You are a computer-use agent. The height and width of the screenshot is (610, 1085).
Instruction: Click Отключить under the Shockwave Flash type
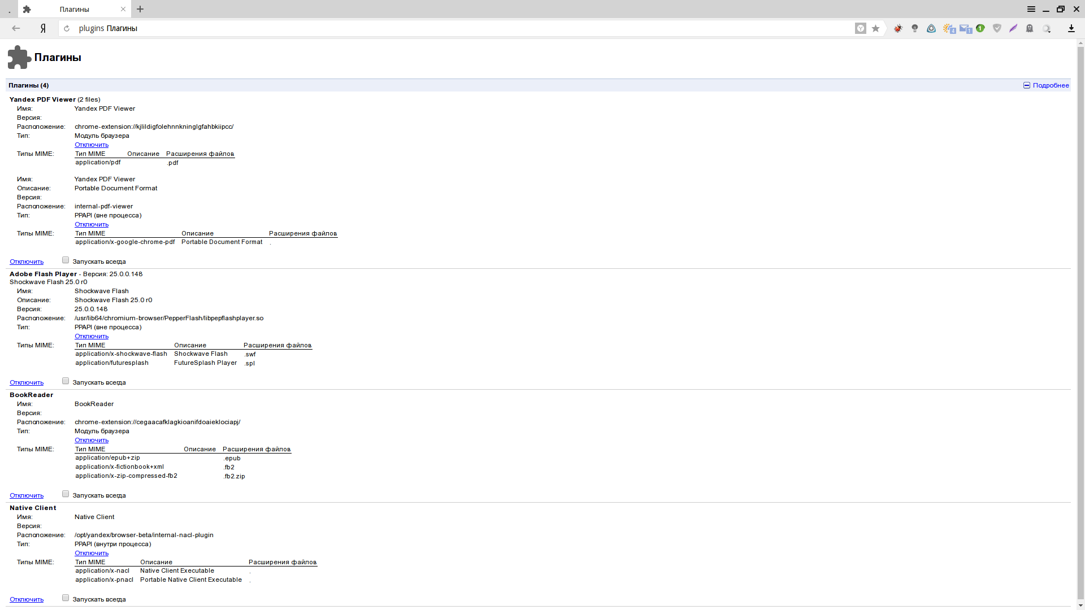tap(92, 336)
